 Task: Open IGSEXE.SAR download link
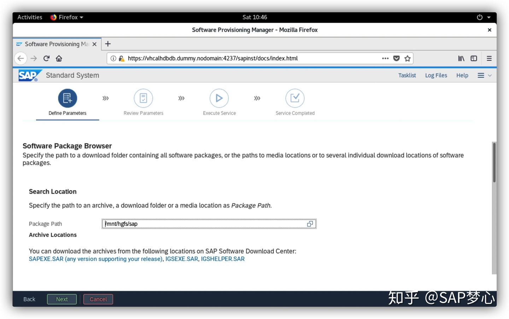click(182, 259)
